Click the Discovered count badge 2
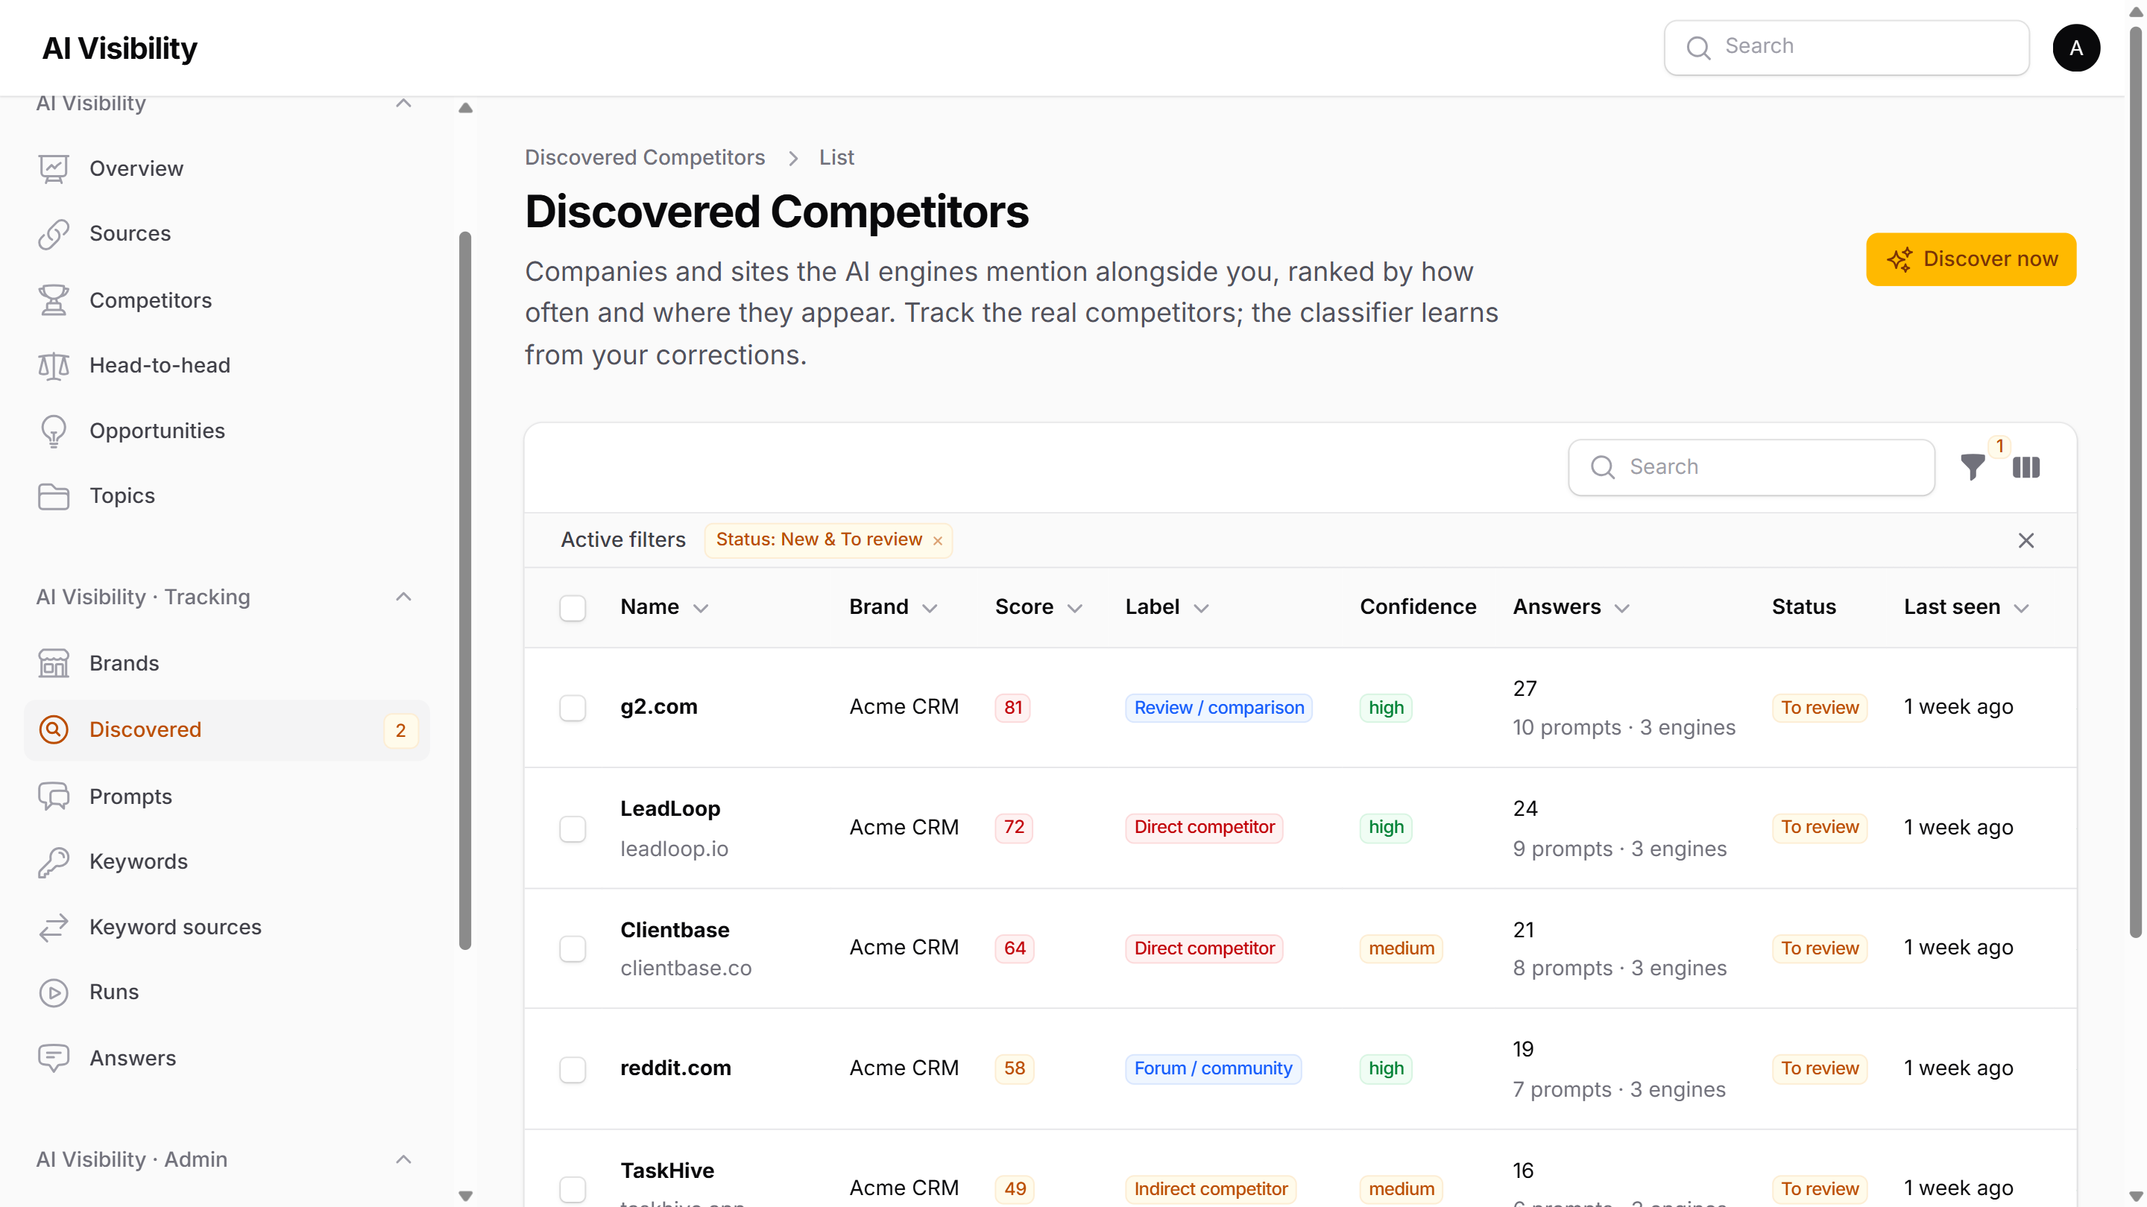Screen dimensions: 2147x1207 click(400, 730)
